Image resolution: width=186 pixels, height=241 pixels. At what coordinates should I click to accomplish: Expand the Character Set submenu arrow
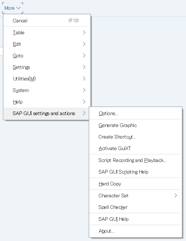coord(176,196)
